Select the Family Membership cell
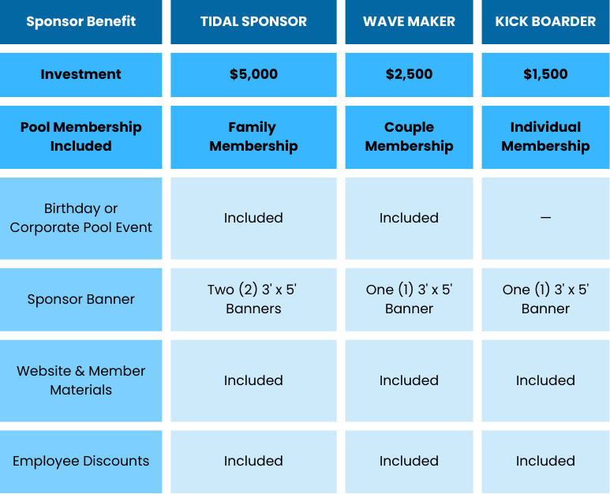This screenshot has height=494, width=610. coord(253,137)
